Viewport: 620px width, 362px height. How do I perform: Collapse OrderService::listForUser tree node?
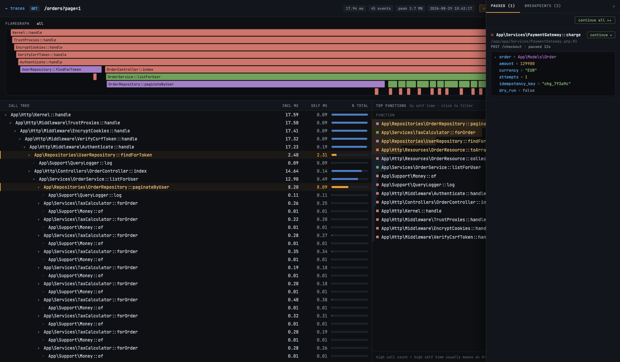(x=34, y=179)
